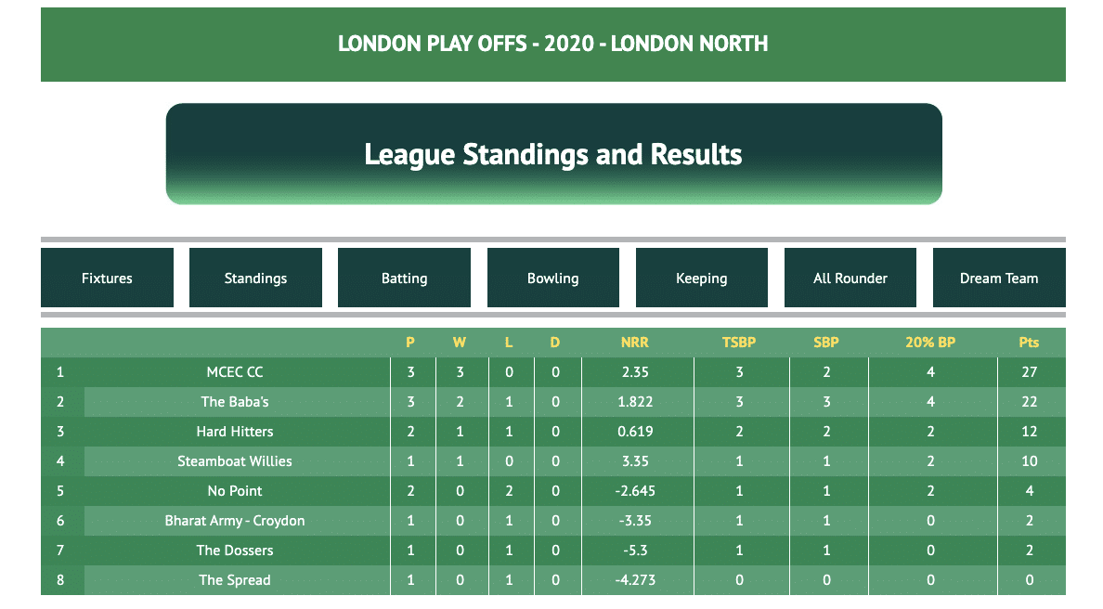
Task: Click the NRR column header
Action: [634, 343]
